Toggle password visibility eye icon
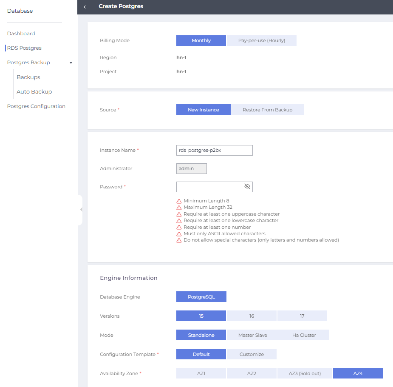This screenshot has height=387, width=393. 247,187
